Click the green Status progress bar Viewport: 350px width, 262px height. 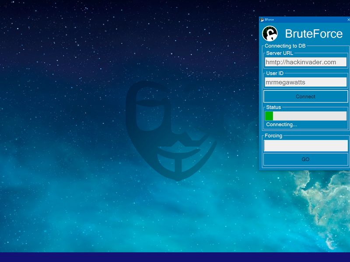click(305, 116)
